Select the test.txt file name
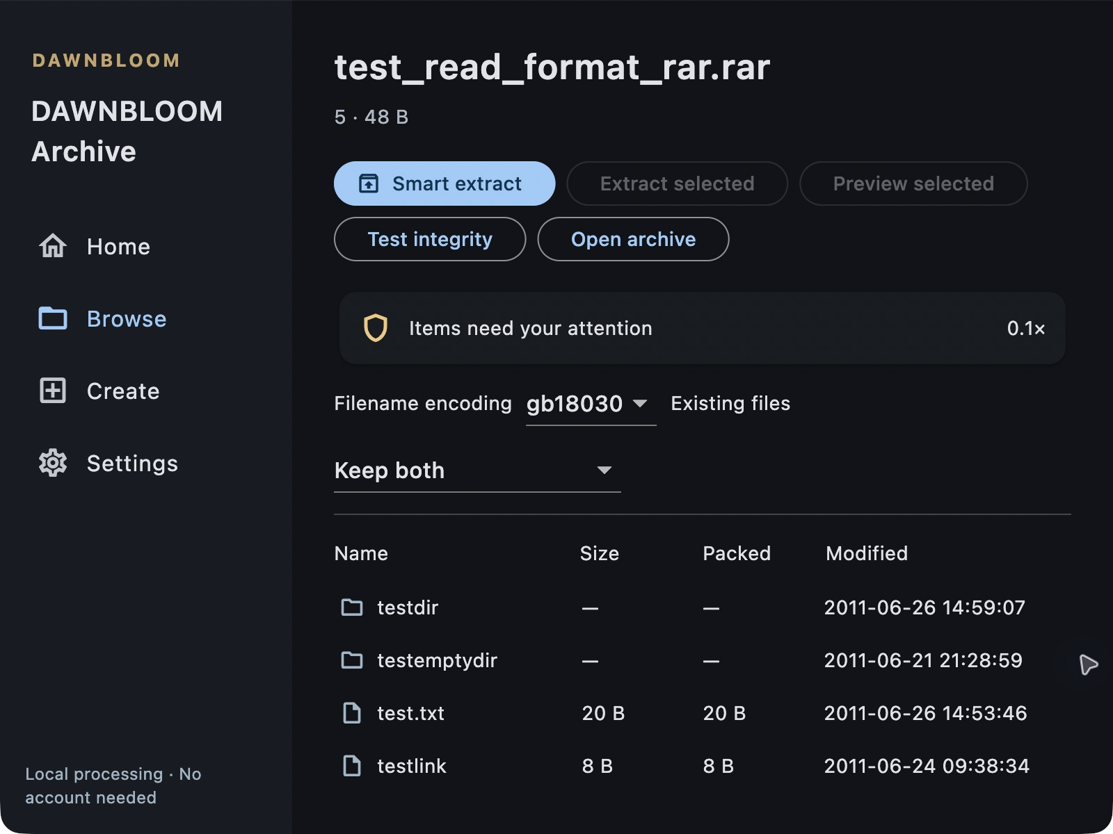 pos(410,713)
